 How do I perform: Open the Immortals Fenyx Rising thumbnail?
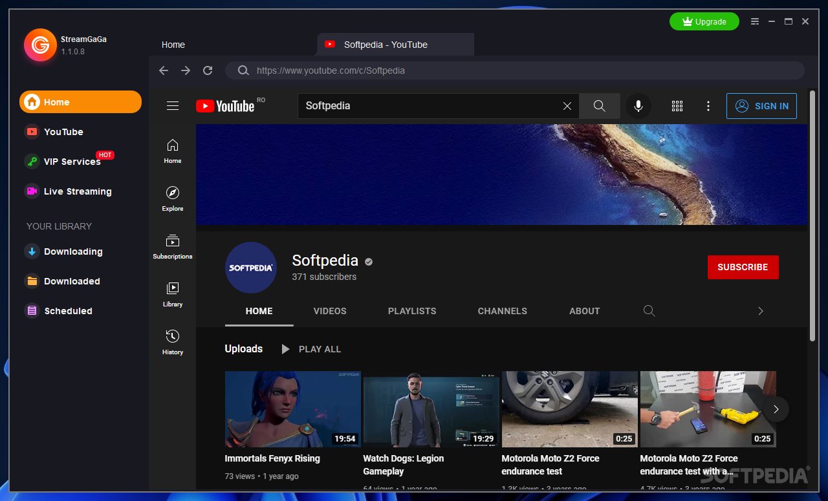(x=292, y=409)
